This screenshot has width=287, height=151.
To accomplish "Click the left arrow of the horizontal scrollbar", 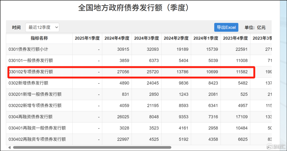I will [9, 147].
